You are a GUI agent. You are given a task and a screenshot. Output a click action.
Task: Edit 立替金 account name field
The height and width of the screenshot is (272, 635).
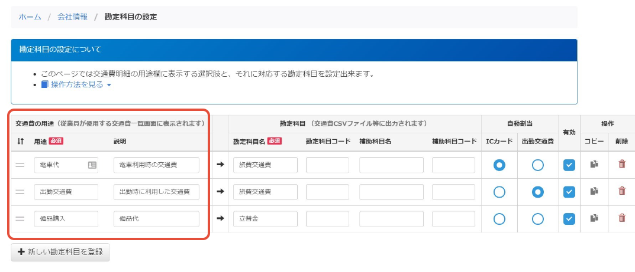[265, 219]
